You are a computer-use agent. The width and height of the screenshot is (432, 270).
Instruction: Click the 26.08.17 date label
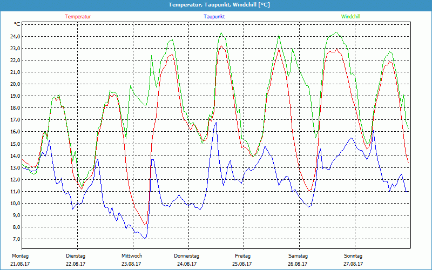click(298, 264)
